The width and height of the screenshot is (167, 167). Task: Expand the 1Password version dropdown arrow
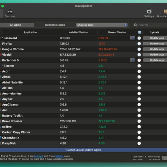point(132,38)
